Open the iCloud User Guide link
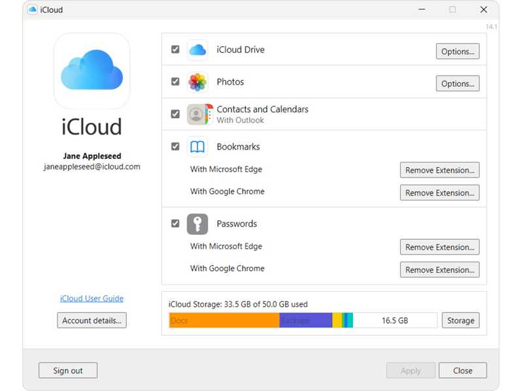Image resolution: width=523 pixels, height=391 pixels. coord(92,298)
